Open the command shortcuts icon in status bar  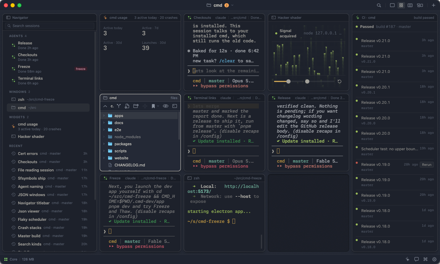[425, 259]
